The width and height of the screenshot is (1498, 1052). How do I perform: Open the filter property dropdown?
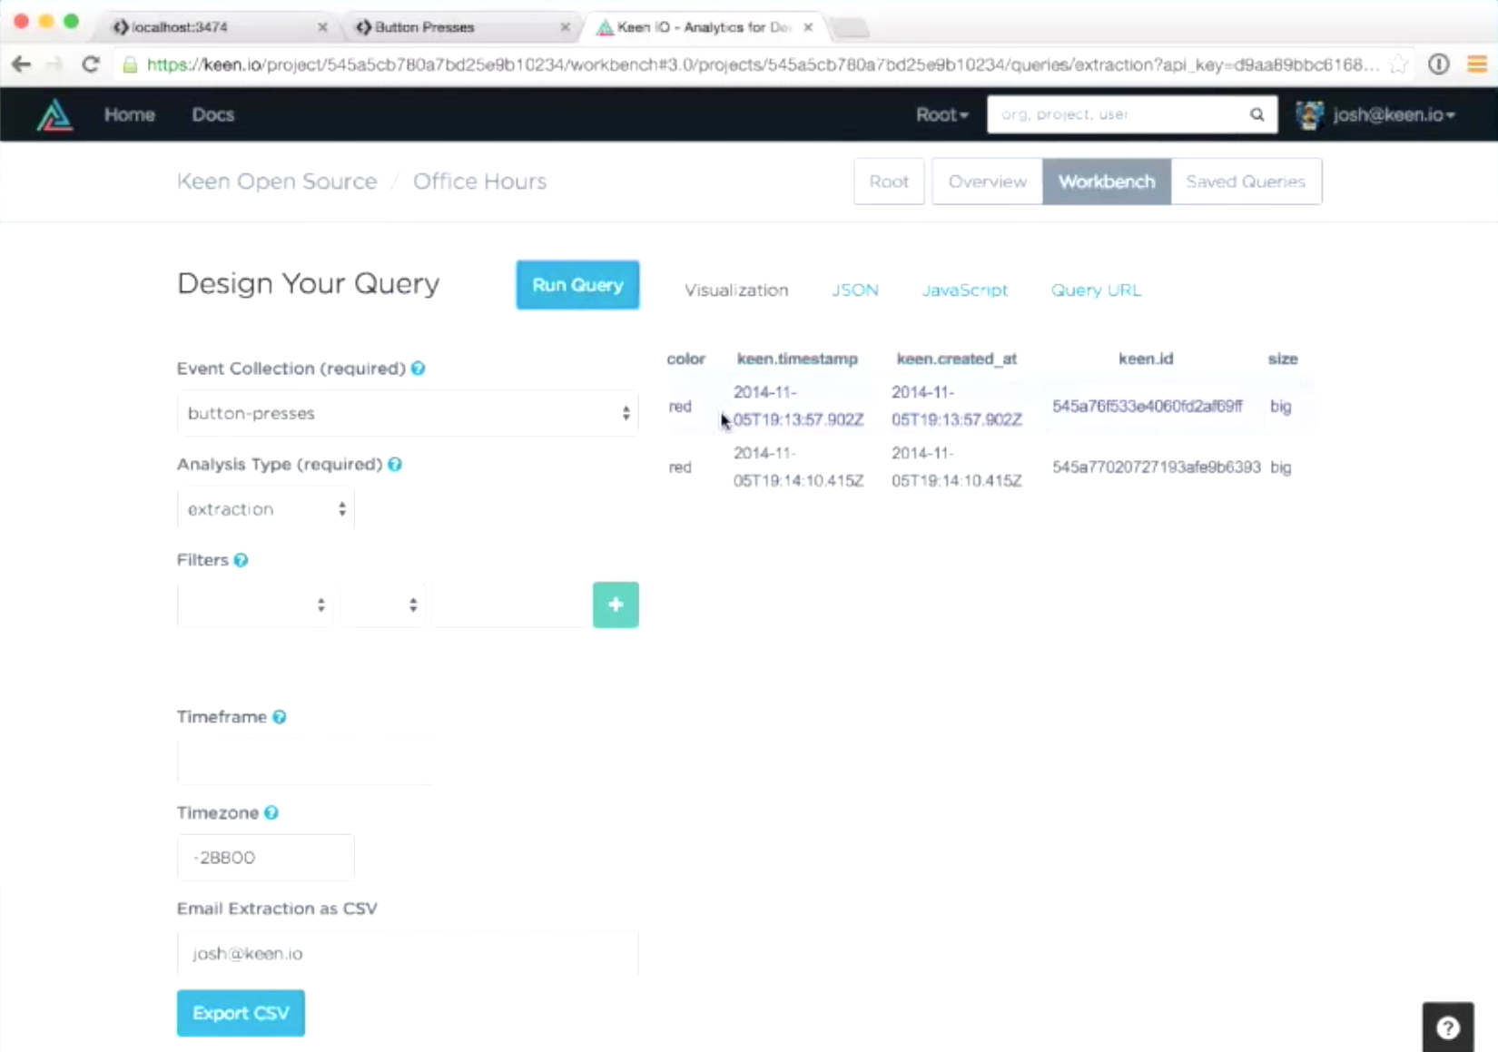(253, 605)
